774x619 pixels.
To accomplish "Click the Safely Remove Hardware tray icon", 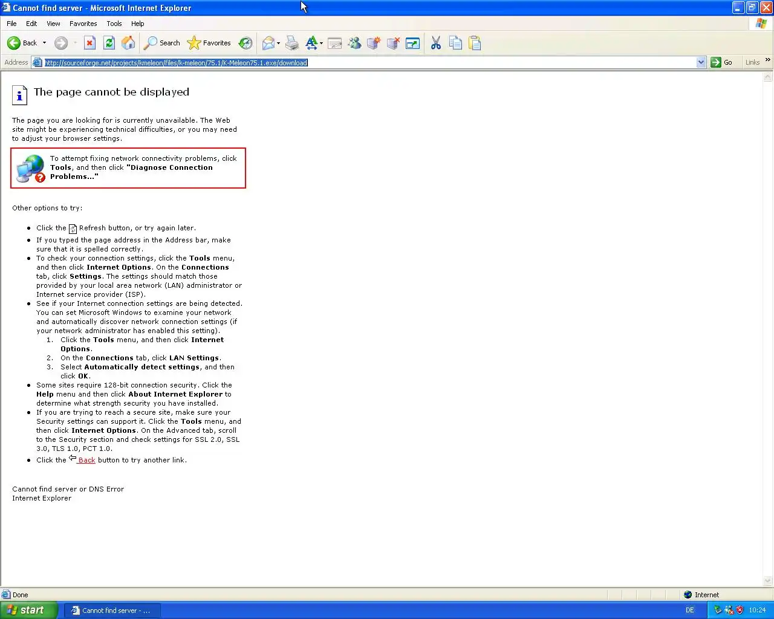I will pos(718,610).
